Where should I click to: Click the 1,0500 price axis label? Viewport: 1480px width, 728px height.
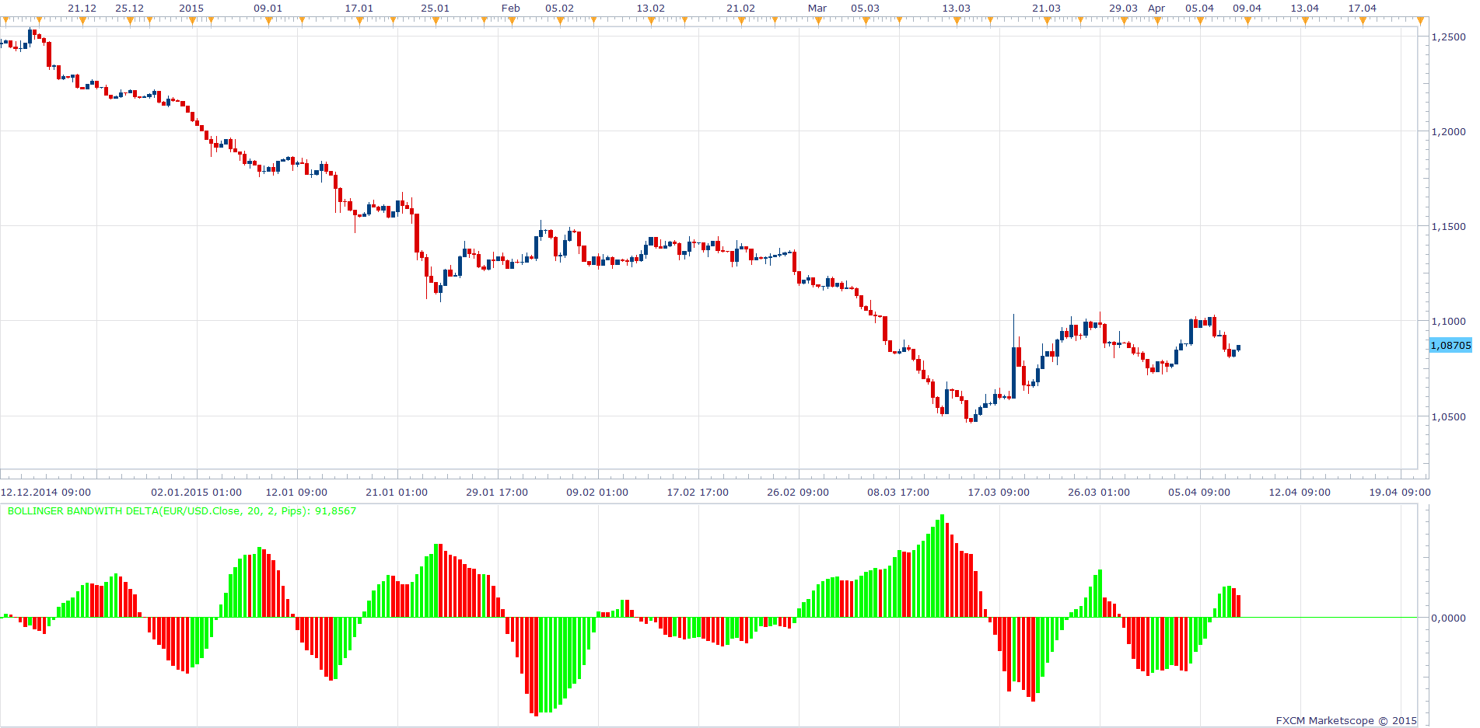point(1449,416)
